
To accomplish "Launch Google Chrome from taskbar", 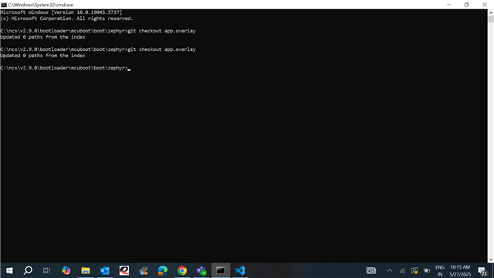I will pyautogui.click(x=182, y=270).
